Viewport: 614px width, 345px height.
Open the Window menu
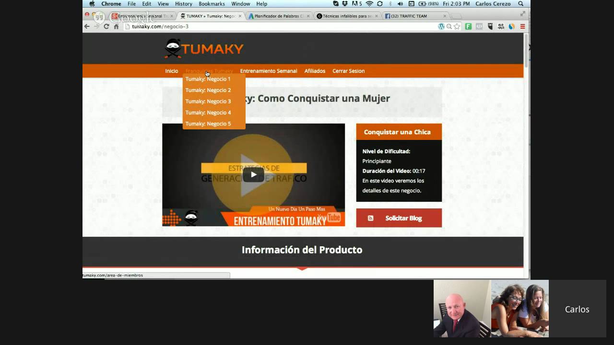pos(241,3)
